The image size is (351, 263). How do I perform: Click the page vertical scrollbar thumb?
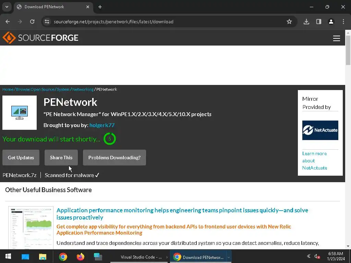click(x=348, y=50)
